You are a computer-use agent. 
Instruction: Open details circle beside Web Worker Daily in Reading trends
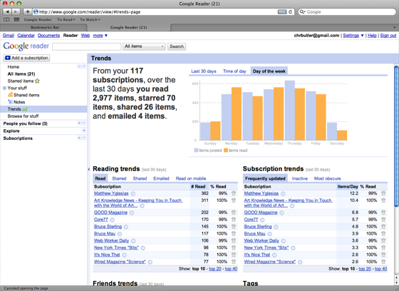pos(134,241)
